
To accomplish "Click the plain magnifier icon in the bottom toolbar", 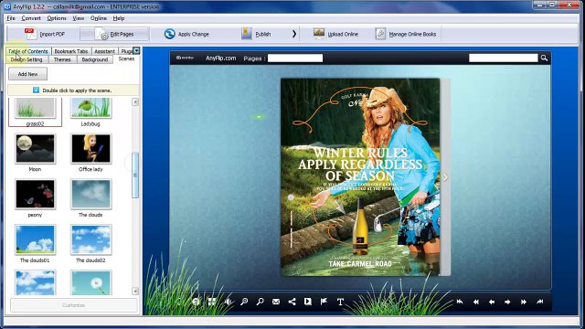I will 260,302.
